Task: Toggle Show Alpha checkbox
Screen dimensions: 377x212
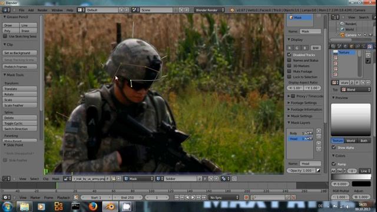Action: [334, 147]
